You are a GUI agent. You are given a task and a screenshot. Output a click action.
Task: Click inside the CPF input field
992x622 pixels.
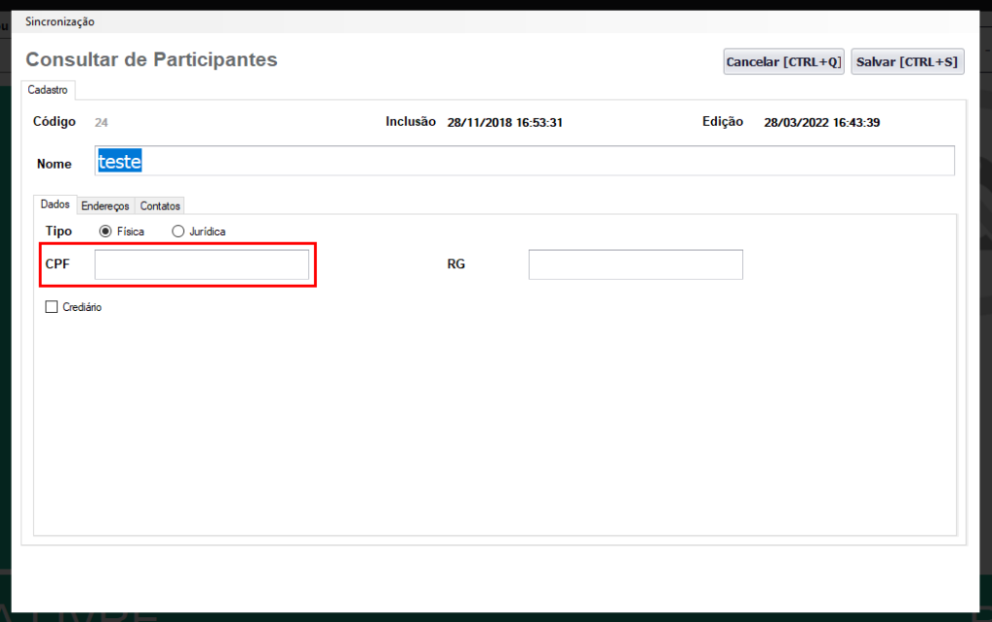click(x=201, y=264)
